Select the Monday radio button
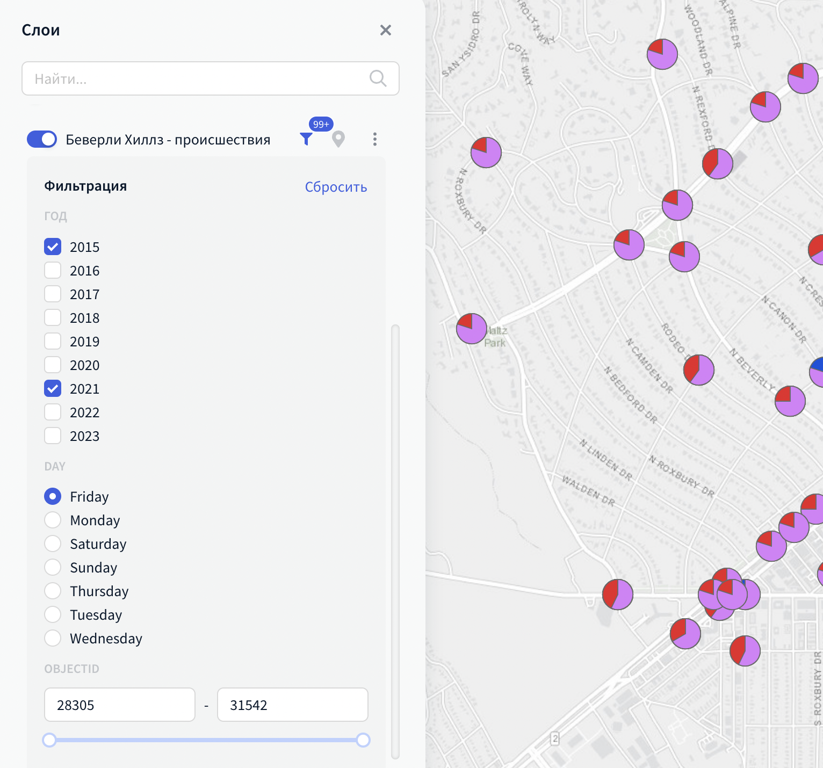The height and width of the screenshot is (768, 823). click(53, 520)
